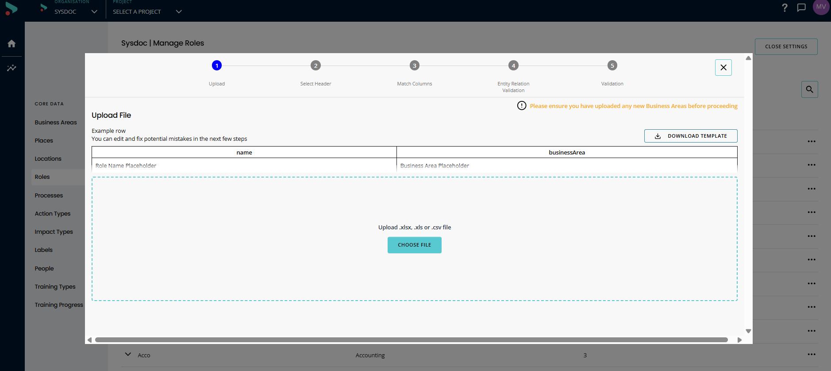
Task: Click the 'name' column header in example table
Action: (244, 152)
